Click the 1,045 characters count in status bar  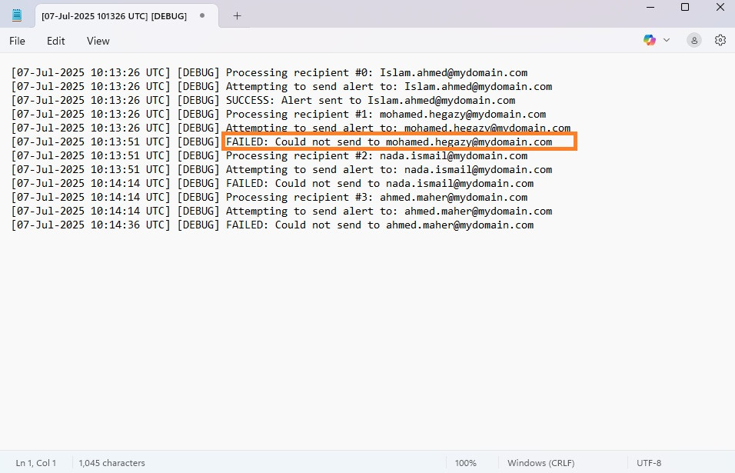[x=111, y=463]
